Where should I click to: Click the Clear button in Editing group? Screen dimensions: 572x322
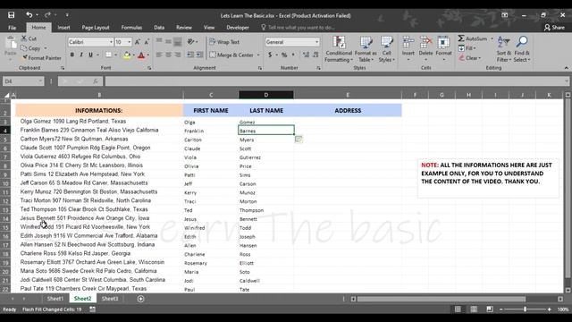[470, 57]
